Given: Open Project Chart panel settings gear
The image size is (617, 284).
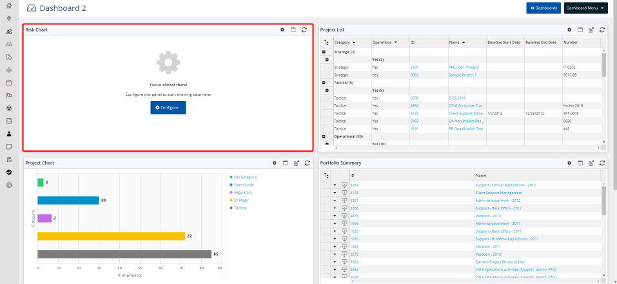Looking at the screenshot, I should pyautogui.click(x=274, y=163).
